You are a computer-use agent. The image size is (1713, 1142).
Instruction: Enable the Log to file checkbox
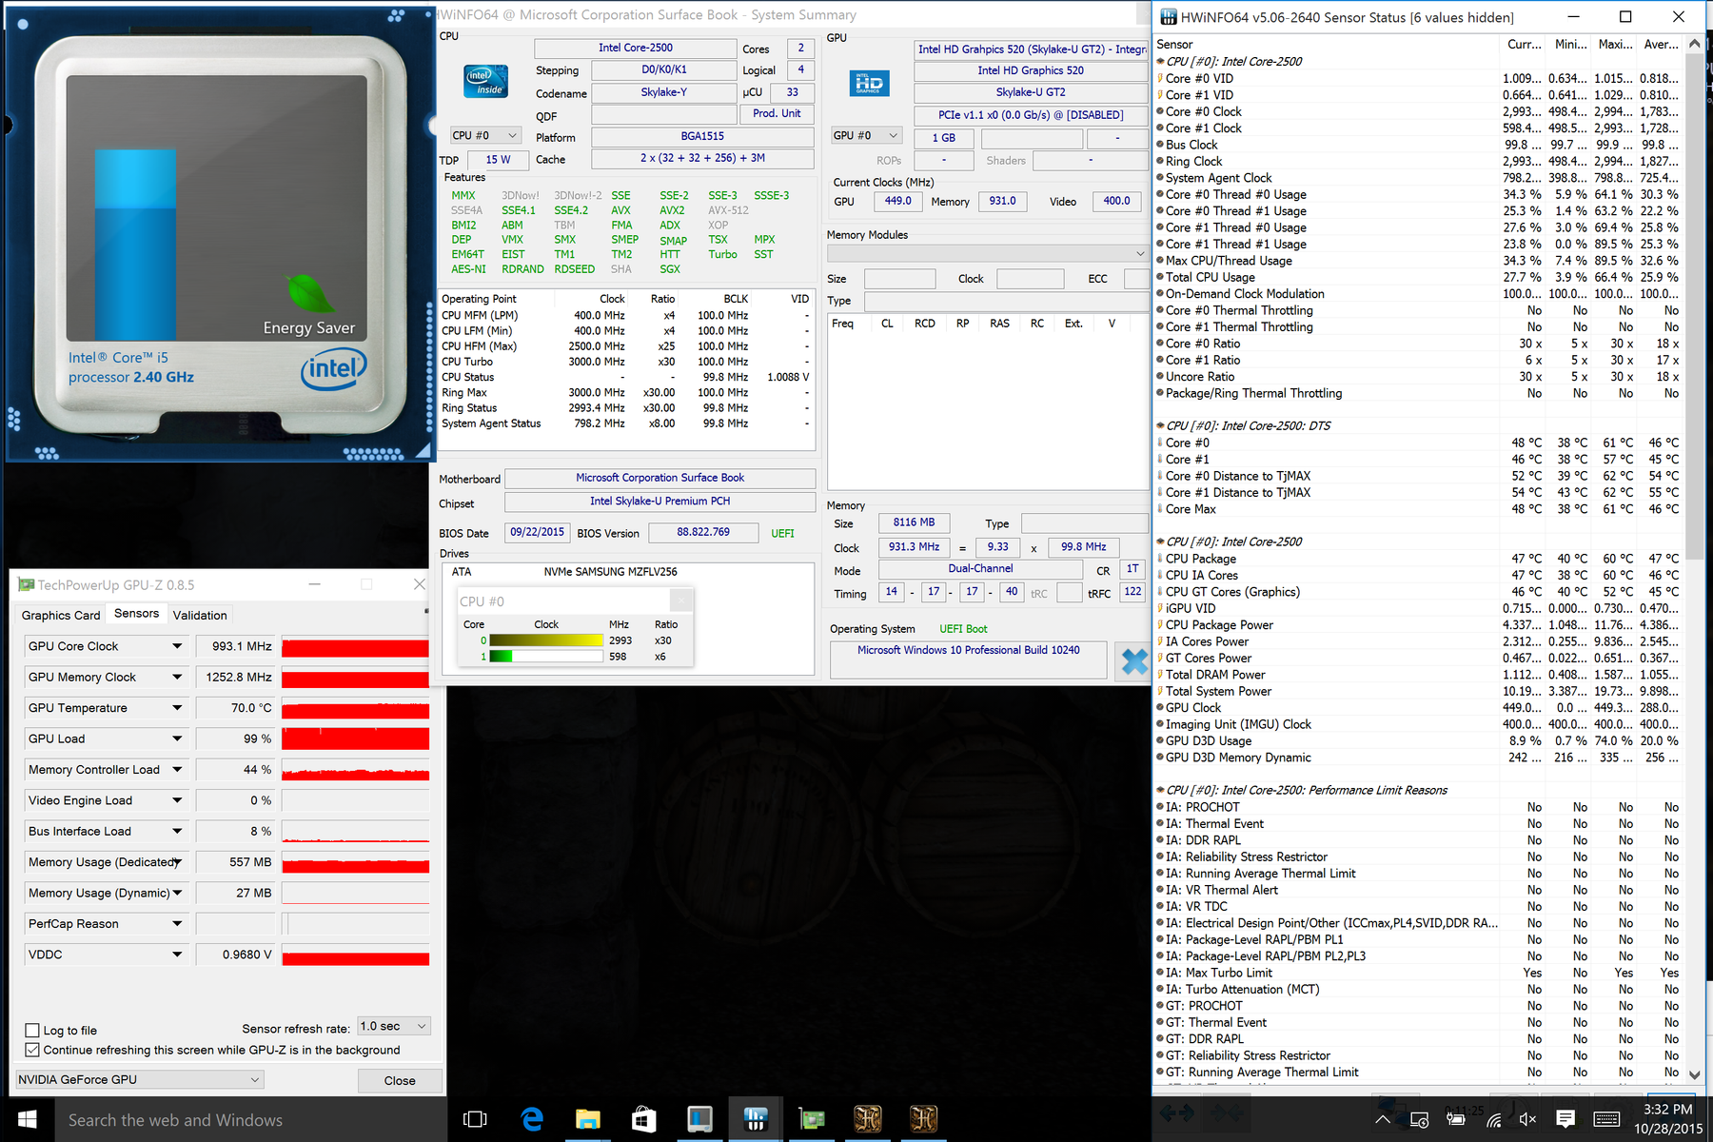click(32, 1031)
